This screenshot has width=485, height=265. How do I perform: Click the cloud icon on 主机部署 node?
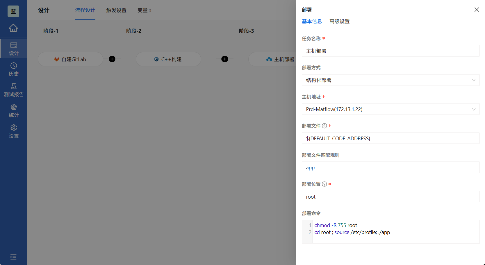(269, 59)
